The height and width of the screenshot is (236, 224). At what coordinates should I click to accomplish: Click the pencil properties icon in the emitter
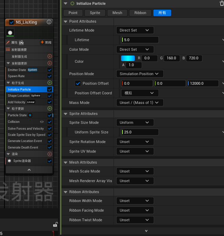(x=8, y=43)
